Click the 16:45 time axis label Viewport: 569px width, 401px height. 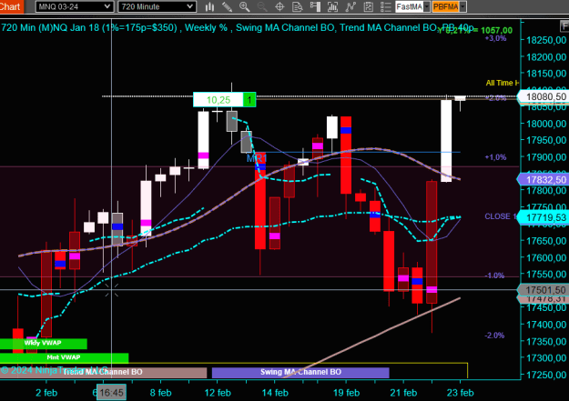pos(111,392)
